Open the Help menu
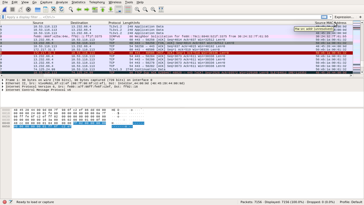Screen dimensions: 364x205 140,2
